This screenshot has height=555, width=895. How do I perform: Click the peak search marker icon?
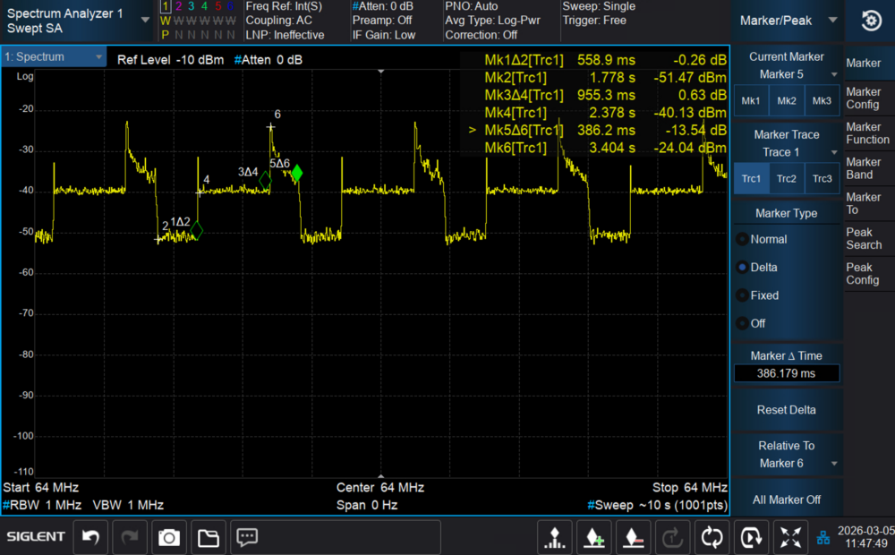click(555, 537)
